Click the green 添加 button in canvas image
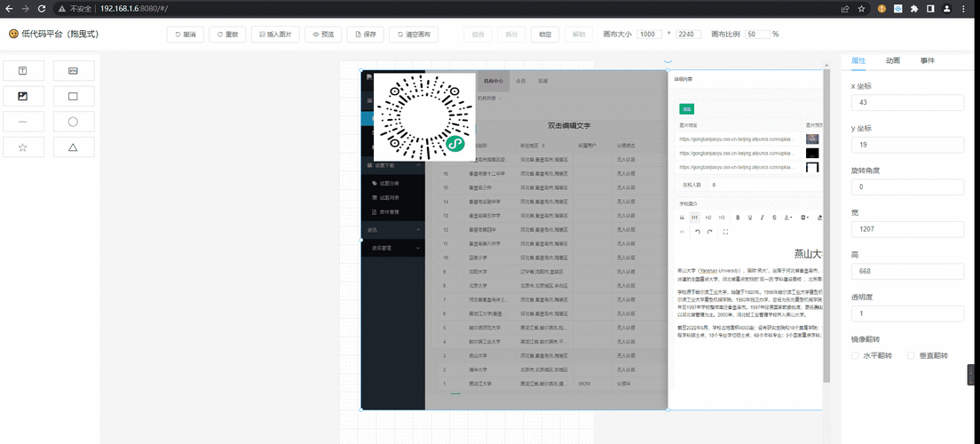Viewport: 980px width, 444px height. (686, 109)
